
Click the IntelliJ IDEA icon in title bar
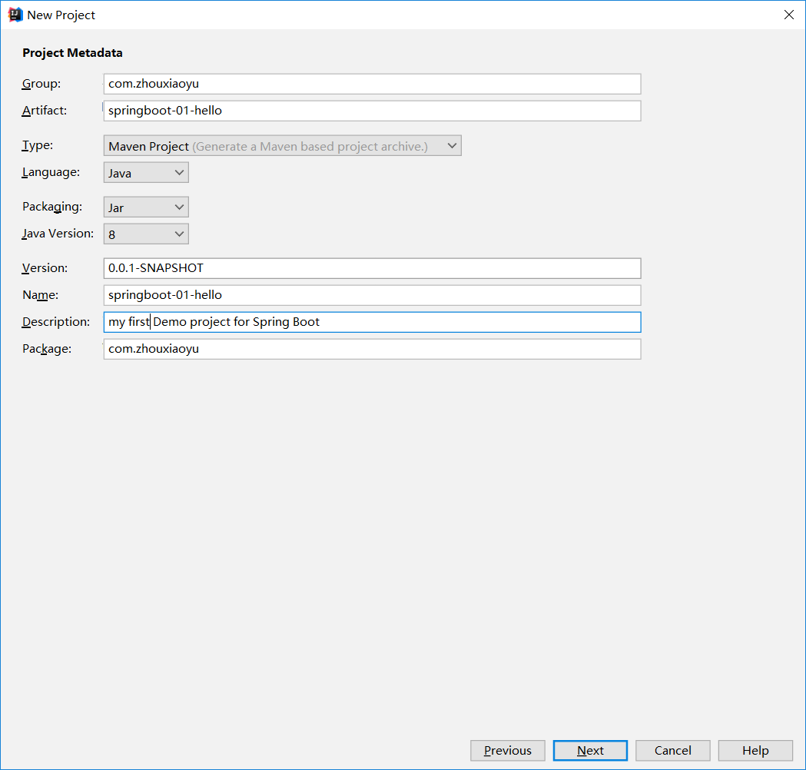click(15, 15)
